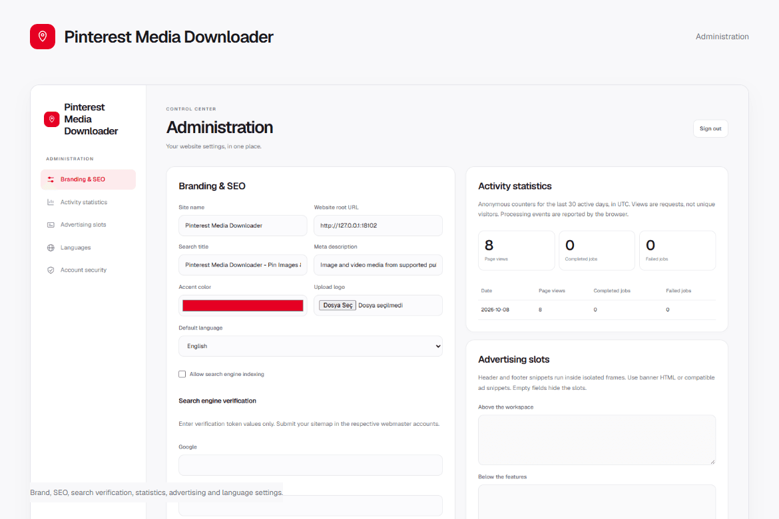Click the Failed jobs column header
This screenshot has width=779, height=519.
click(x=678, y=291)
